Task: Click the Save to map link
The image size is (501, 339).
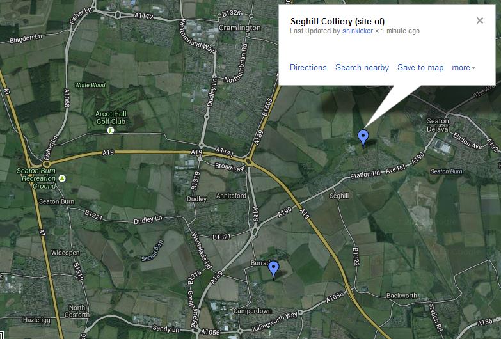Action: (420, 68)
